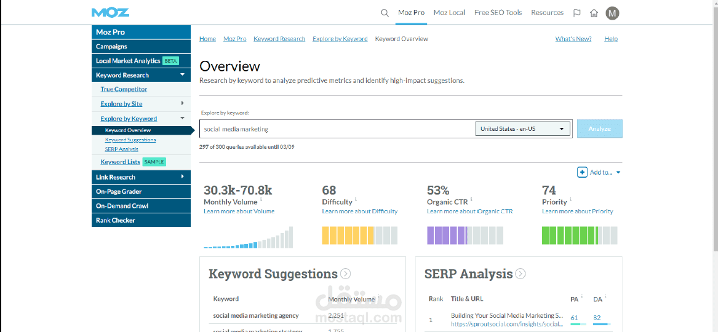This screenshot has width=718, height=332.
Task: Expand Link Research sidebar section
Action: pos(182,176)
